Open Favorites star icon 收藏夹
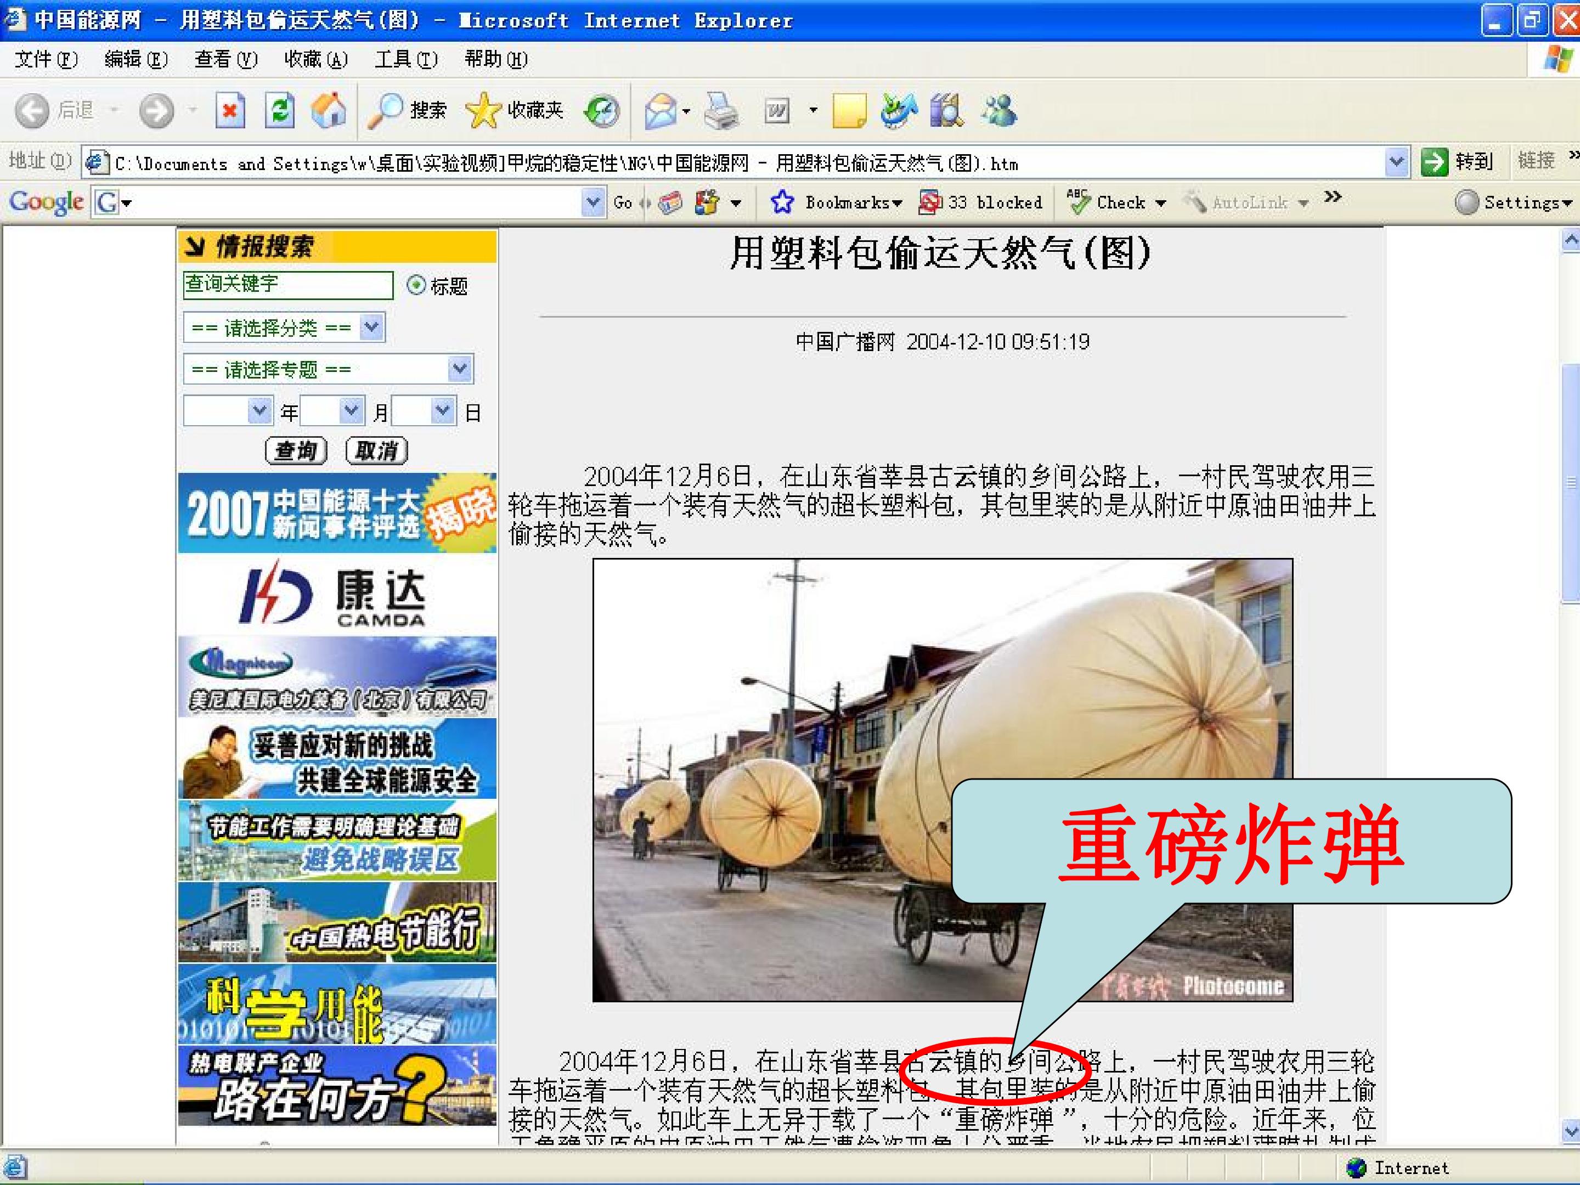 pyautogui.click(x=513, y=110)
